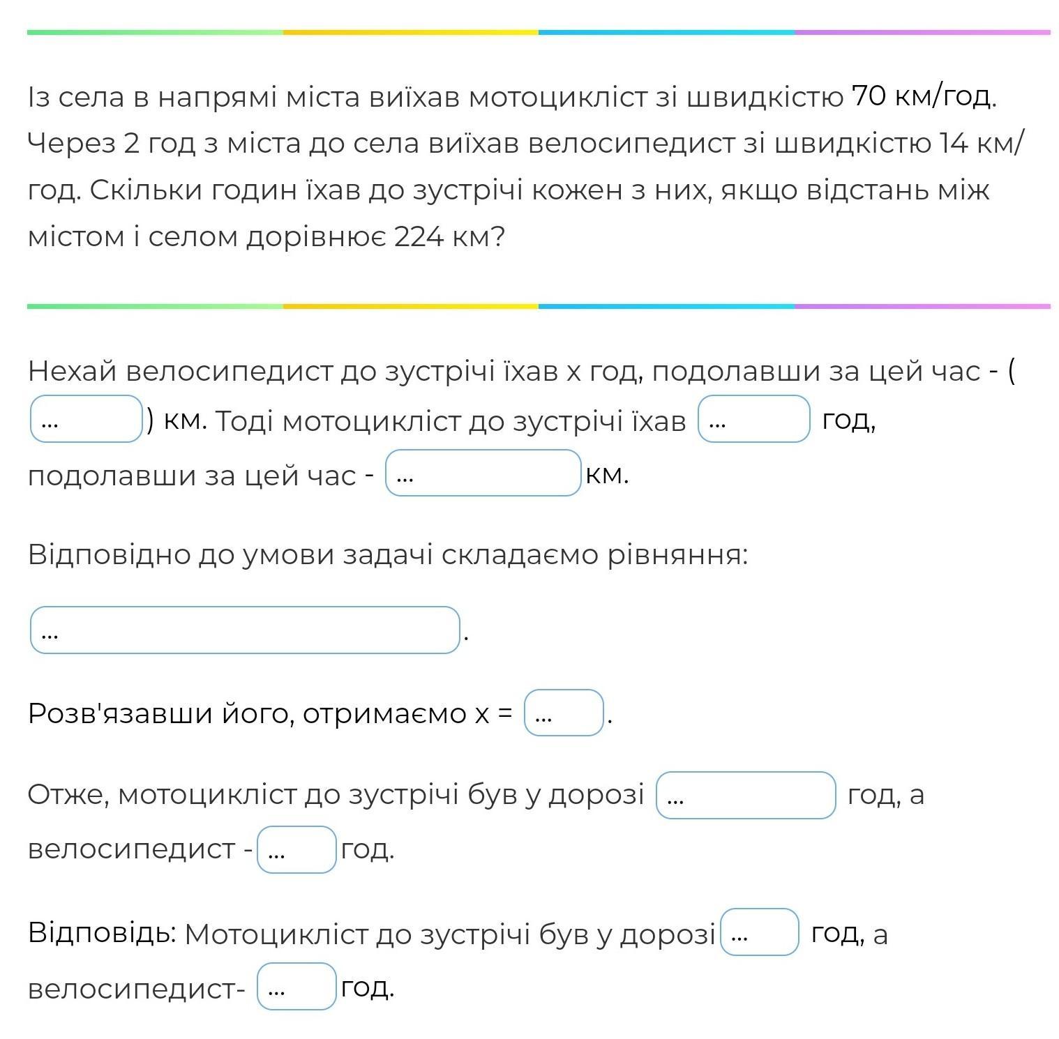Click the '224 км?' text in the problem statement

coord(449,238)
